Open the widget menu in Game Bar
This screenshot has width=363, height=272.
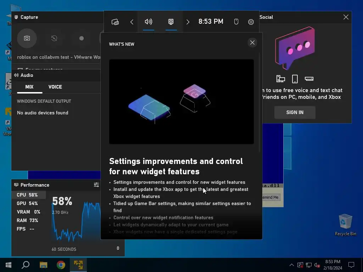(x=115, y=22)
